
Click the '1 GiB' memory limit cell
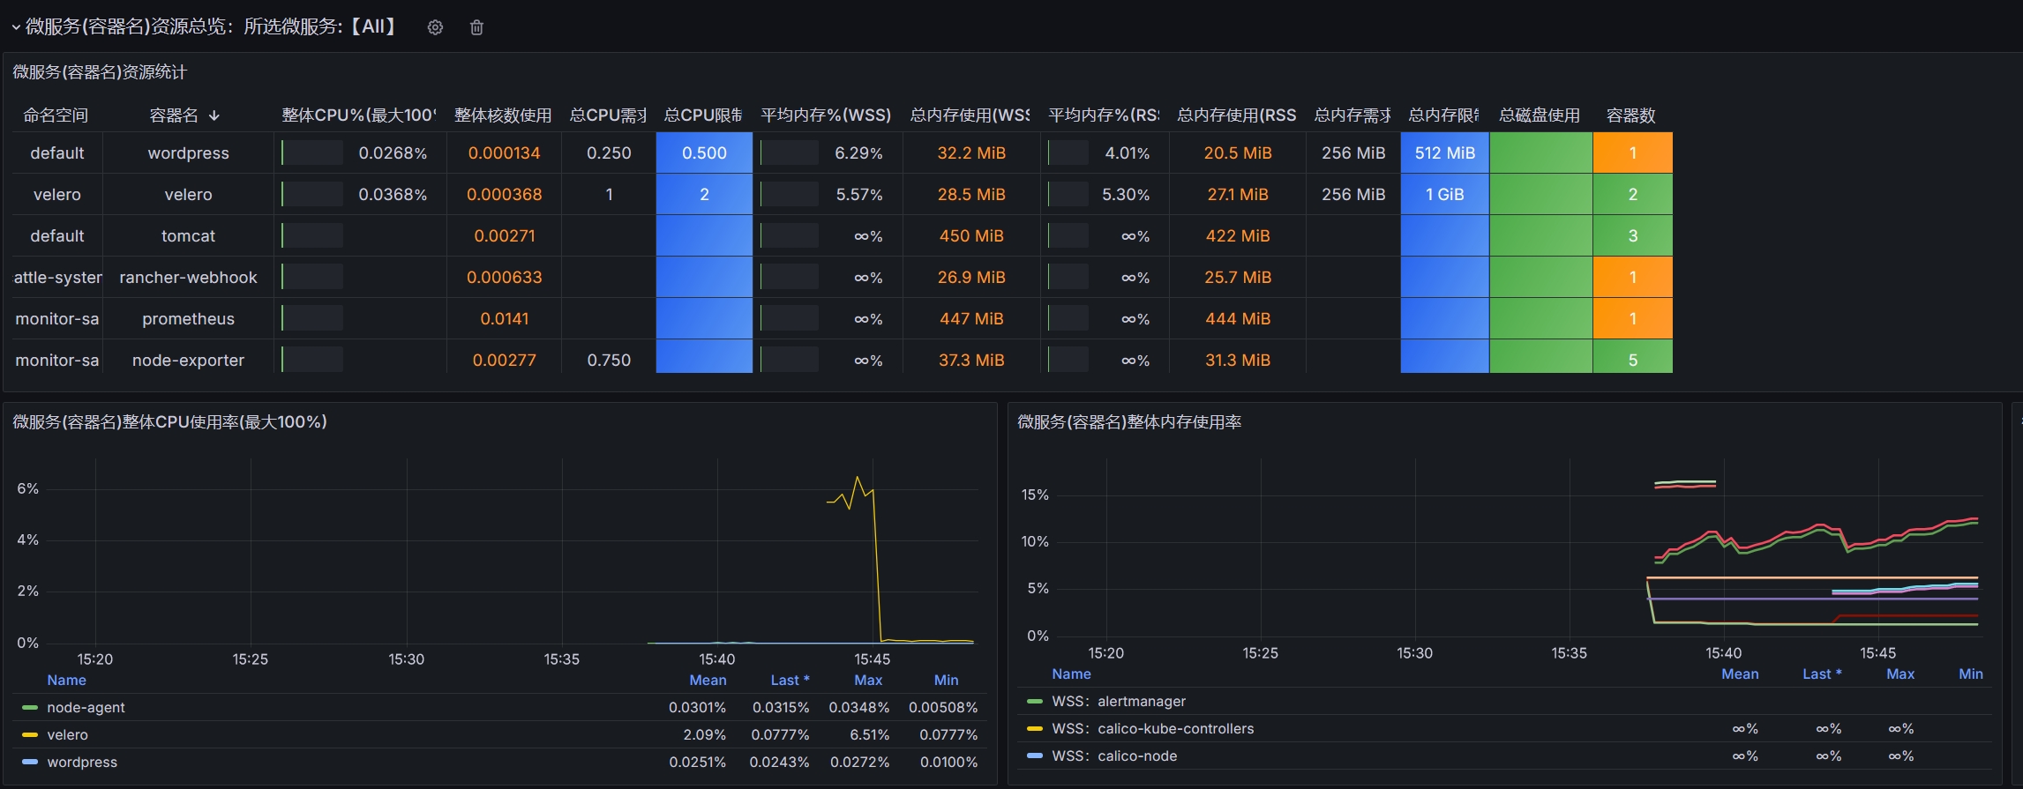tap(1444, 194)
